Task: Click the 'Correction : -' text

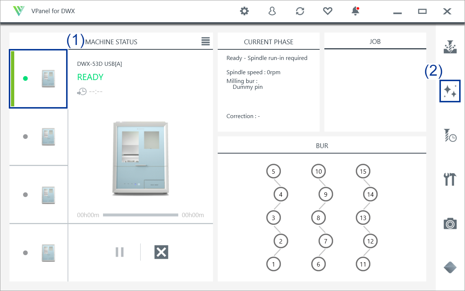Action: pos(243,116)
